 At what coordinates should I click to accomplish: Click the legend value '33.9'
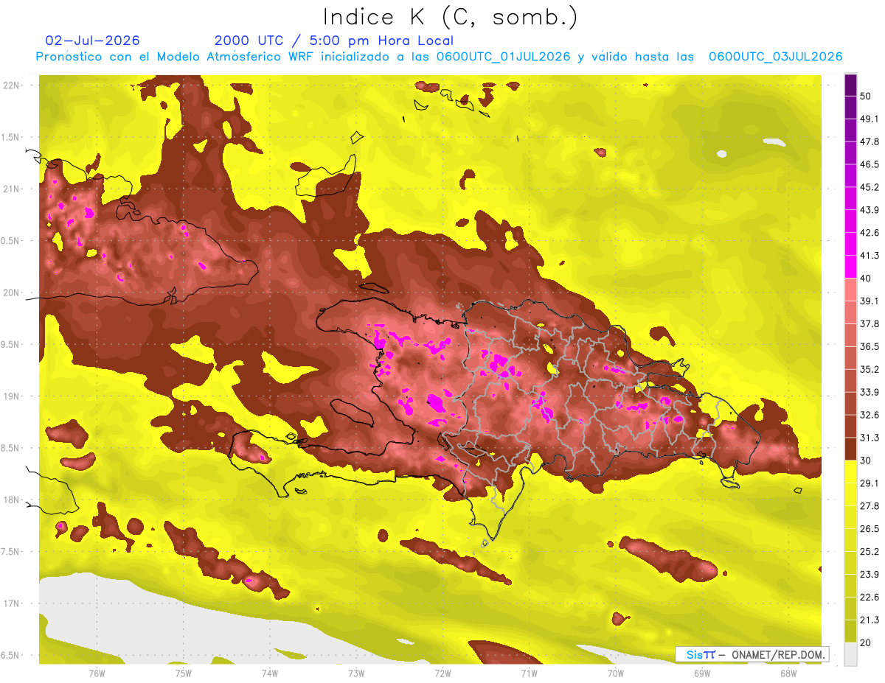click(870, 392)
